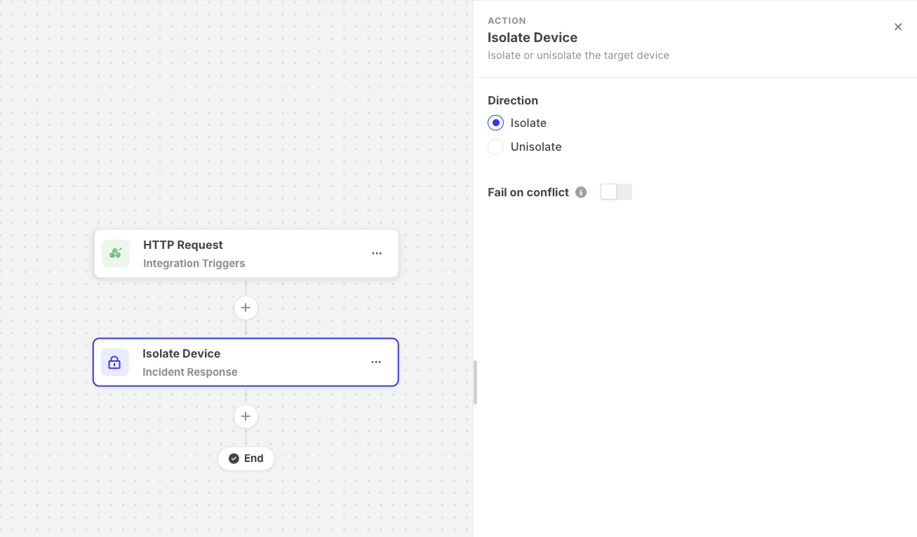Image resolution: width=917 pixels, height=537 pixels.
Task: Toggle the Fail on conflict switch
Action: pos(616,192)
